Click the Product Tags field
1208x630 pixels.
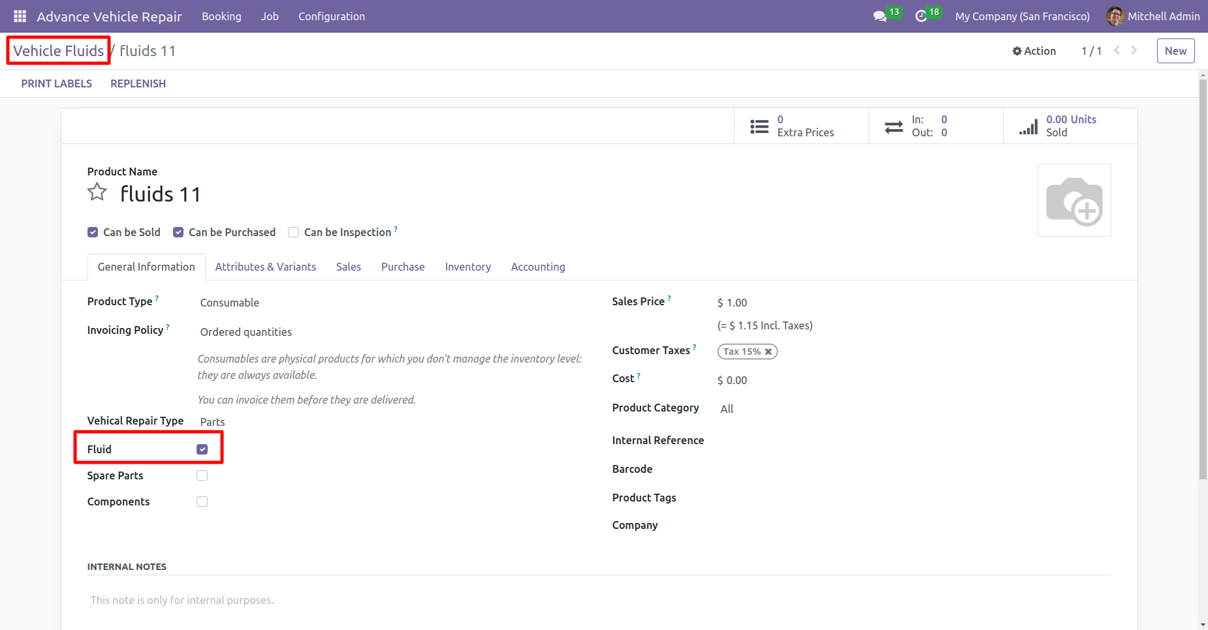[x=914, y=498]
